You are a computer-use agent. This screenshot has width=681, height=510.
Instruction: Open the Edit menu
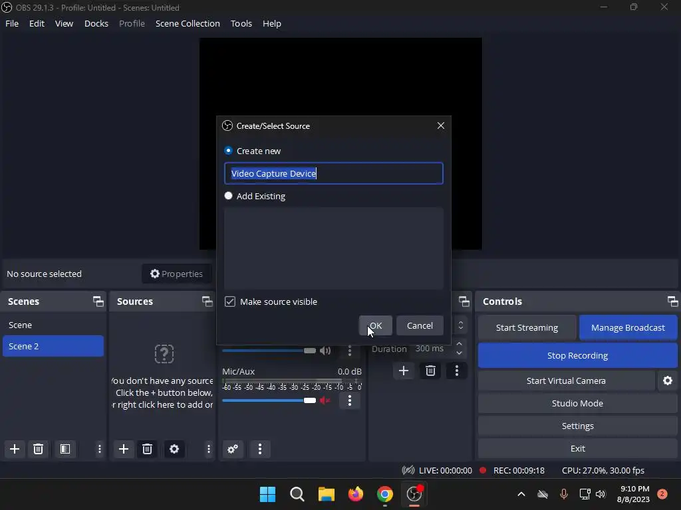37,23
